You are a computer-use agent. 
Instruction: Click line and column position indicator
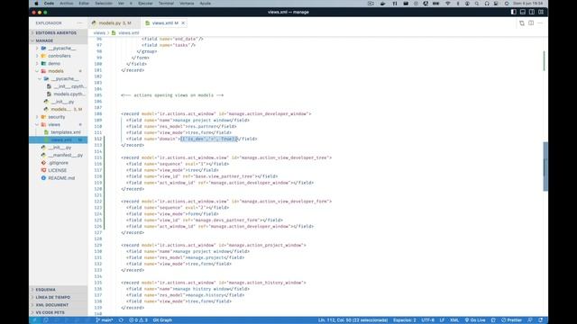[353, 320]
